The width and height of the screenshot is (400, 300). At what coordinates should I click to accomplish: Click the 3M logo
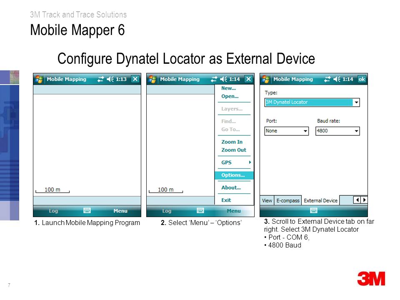371,279
